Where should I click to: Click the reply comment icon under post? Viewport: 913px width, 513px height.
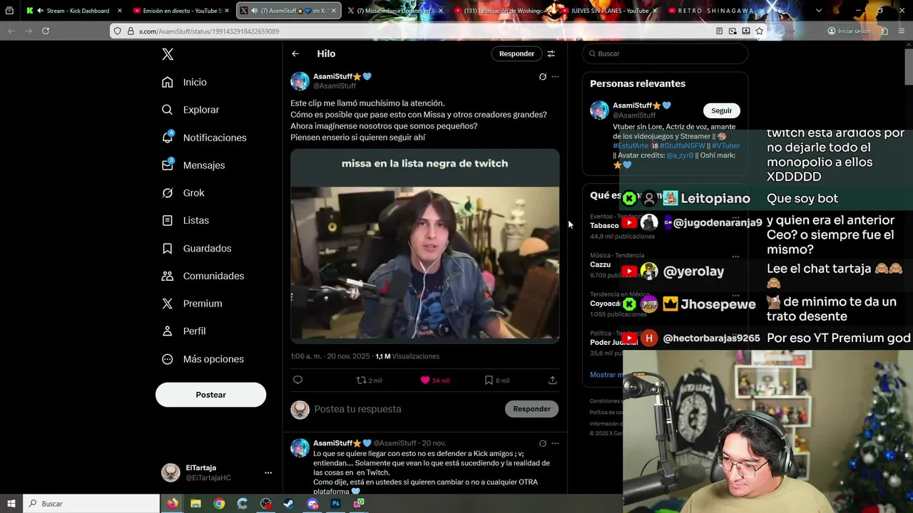[x=298, y=380]
